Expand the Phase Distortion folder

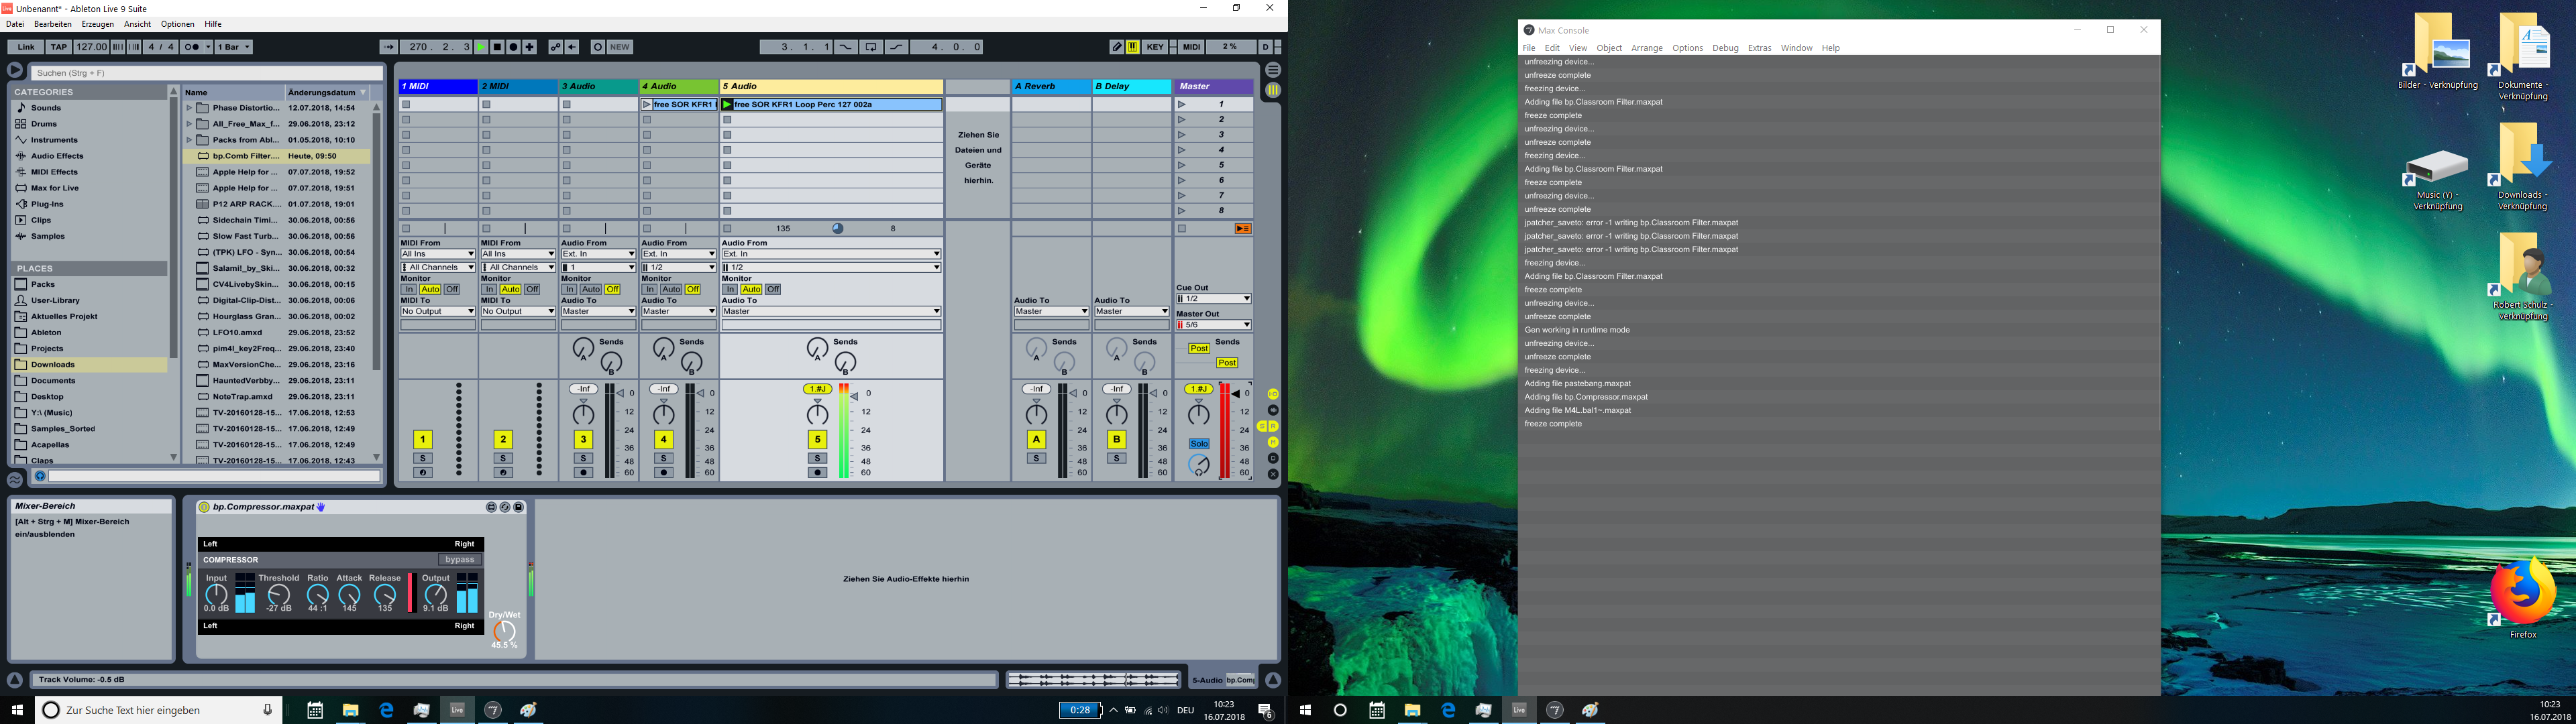pyautogui.click(x=189, y=108)
